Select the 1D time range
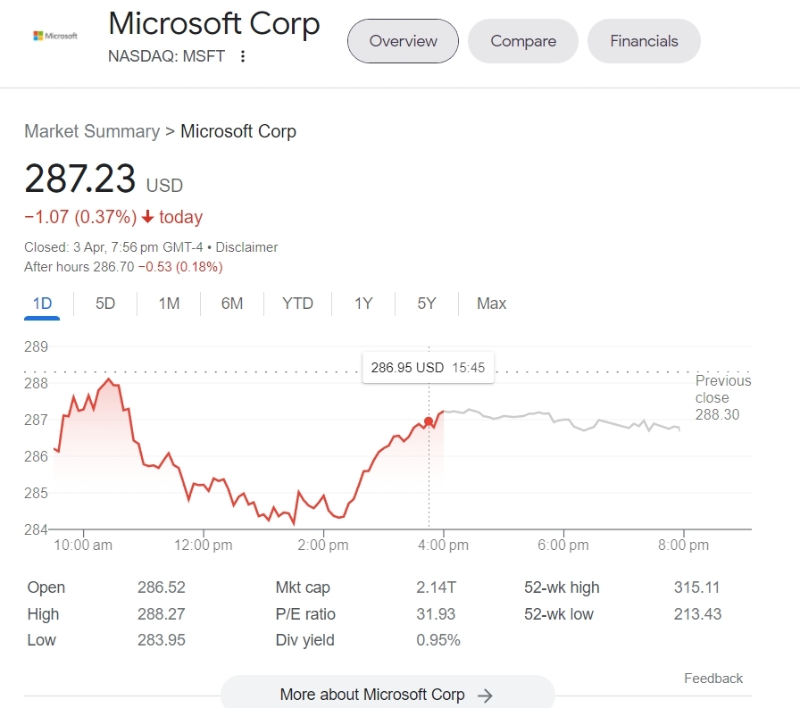This screenshot has width=800, height=708. pyautogui.click(x=42, y=304)
